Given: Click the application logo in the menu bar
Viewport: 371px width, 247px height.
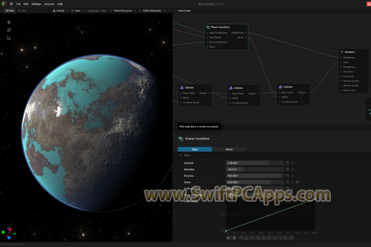Looking at the screenshot, I should pos(4,4).
